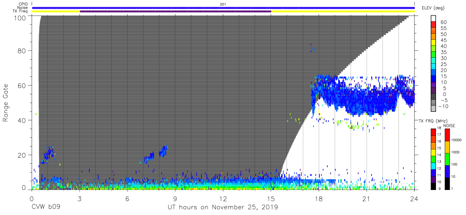The width and height of the screenshot is (466, 215).
Task: Click the y-axis tick label '60'
Action: click(22, 86)
